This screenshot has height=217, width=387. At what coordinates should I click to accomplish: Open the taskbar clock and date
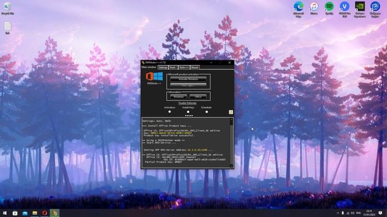[369, 213]
